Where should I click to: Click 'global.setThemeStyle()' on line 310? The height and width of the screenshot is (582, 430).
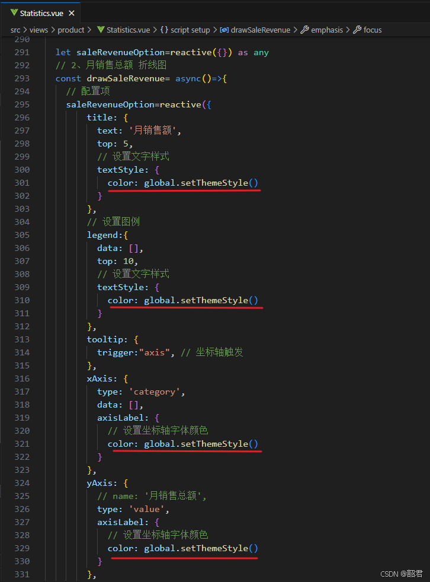point(201,300)
